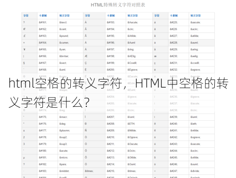
Task: Select the "&acute;" entity cell
Action: click(70, 151)
